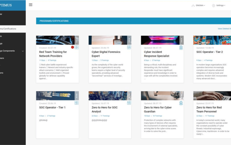Click '2 Trainings' on SOC Operator Tier 1 card
The width and height of the screenshot is (231, 145).
coord(51,116)
